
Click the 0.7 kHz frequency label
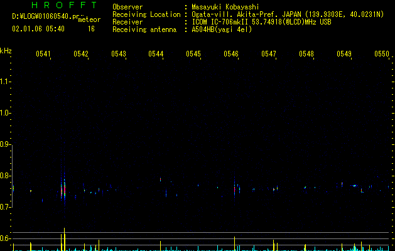pyautogui.click(x=5, y=207)
